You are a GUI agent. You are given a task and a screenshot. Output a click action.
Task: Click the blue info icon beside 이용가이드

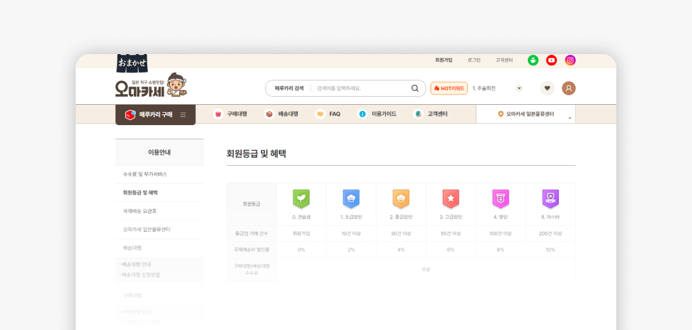click(x=362, y=114)
